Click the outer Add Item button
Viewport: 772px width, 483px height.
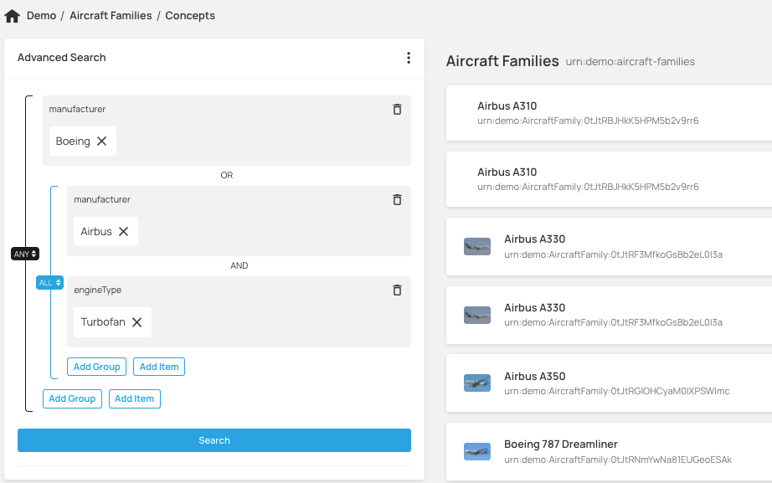coord(134,398)
